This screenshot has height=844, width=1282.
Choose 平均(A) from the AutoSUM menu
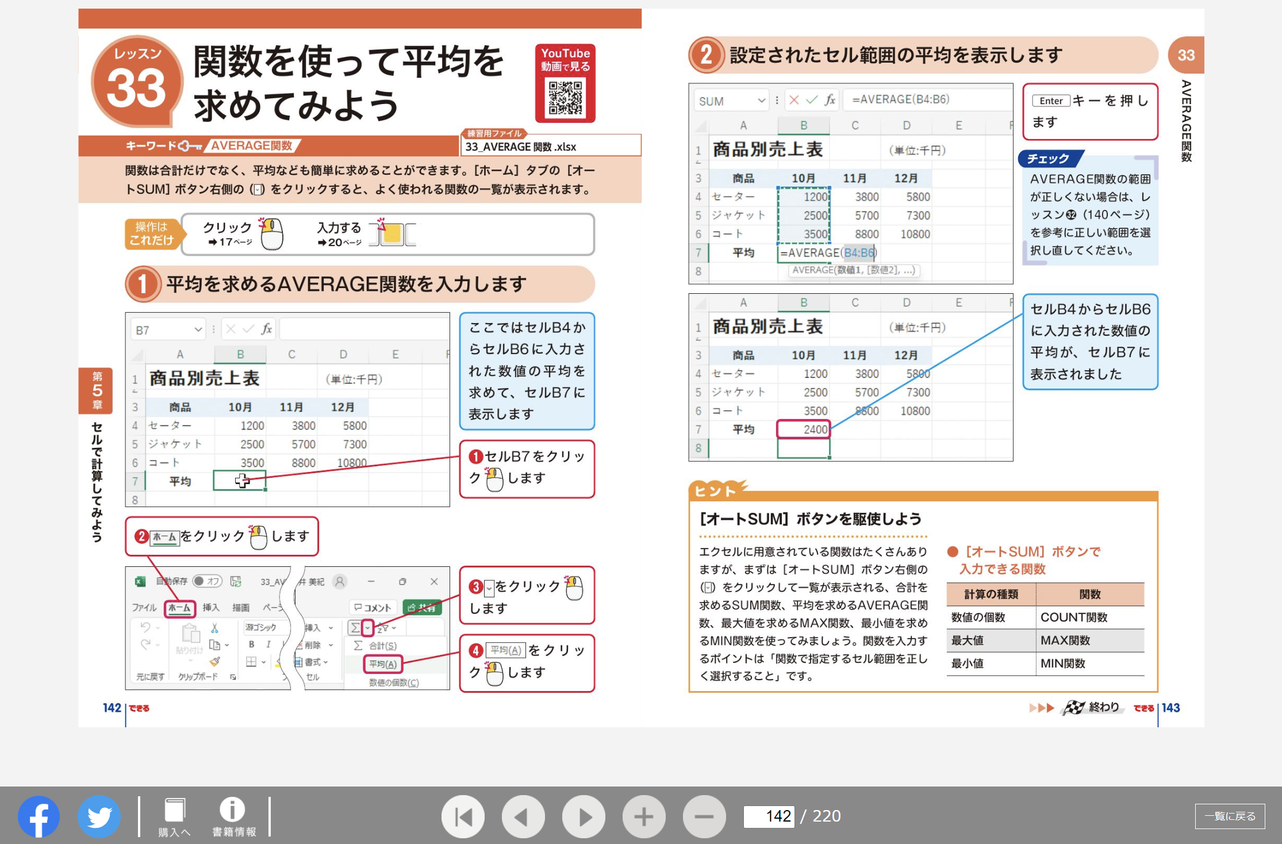(384, 665)
